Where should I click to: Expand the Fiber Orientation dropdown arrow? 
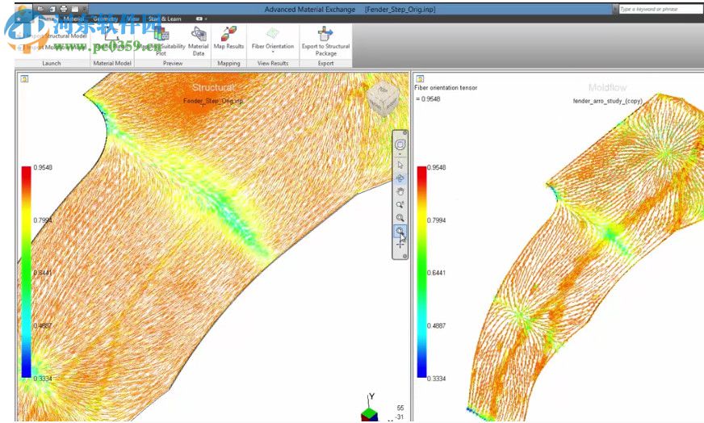pyautogui.click(x=273, y=52)
